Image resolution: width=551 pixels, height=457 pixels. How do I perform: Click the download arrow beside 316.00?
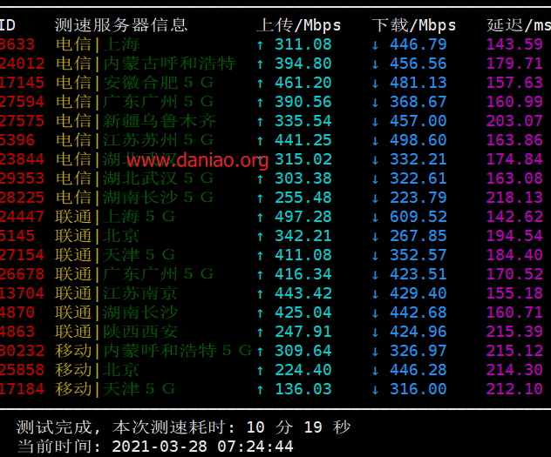point(375,389)
